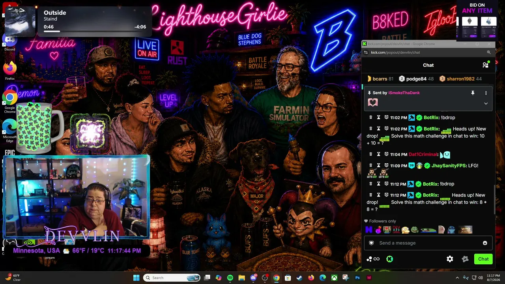Ban user on the 11:12 PM !bdrop message

point(386,184)
